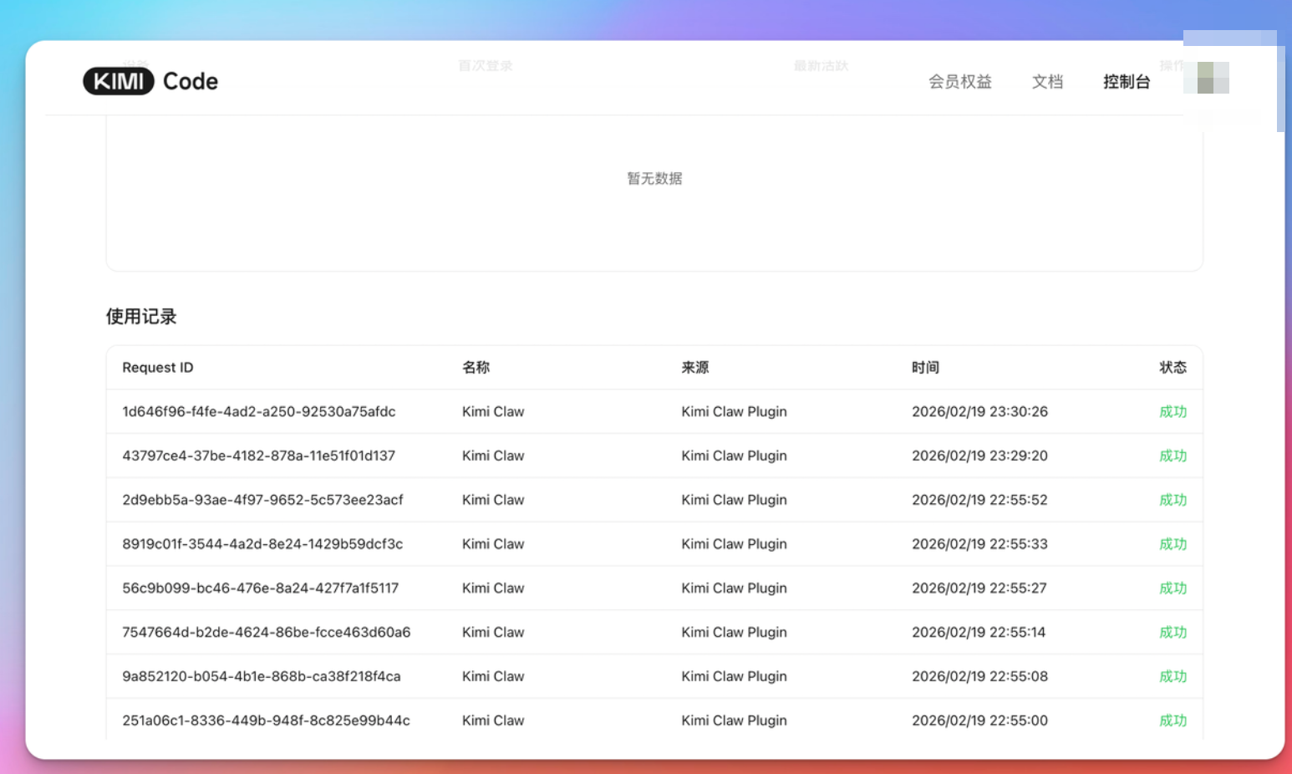Click Kimi Claw name in the 22:55:00 row

493,721
